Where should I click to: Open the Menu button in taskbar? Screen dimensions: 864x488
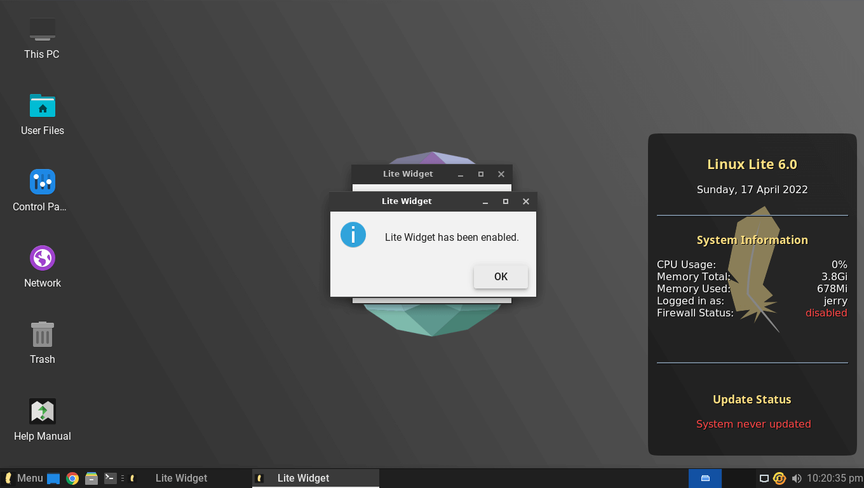(23, 478)
